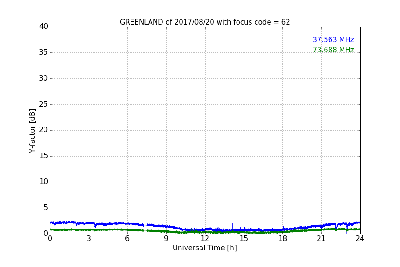The width and height of the screenshot is (400, 267).
Task: Click the 'Y-factor [dB]' axis label
Action: pyautogui.click(x=32, y=131)
